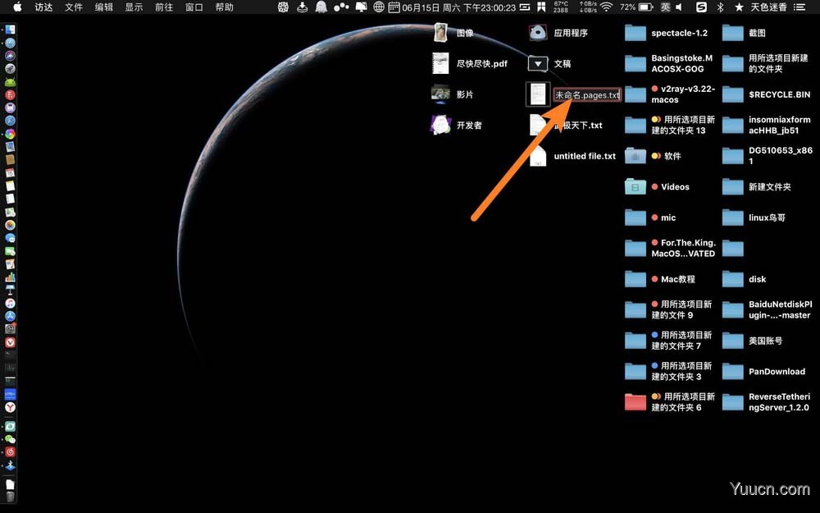Open WeChat in the Dock
Image resolution: width=820 pixels, height=513 pixels.
10,439
